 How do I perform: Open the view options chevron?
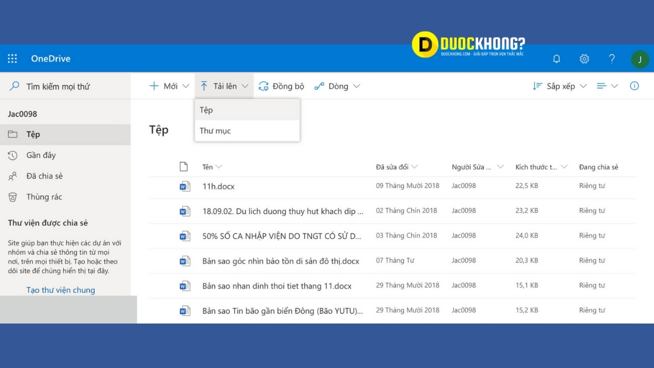click(615, 86)
